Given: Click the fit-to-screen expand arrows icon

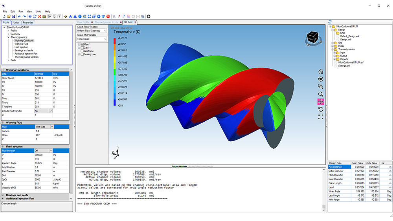Looking at the screenshot, I should (321, 117).
